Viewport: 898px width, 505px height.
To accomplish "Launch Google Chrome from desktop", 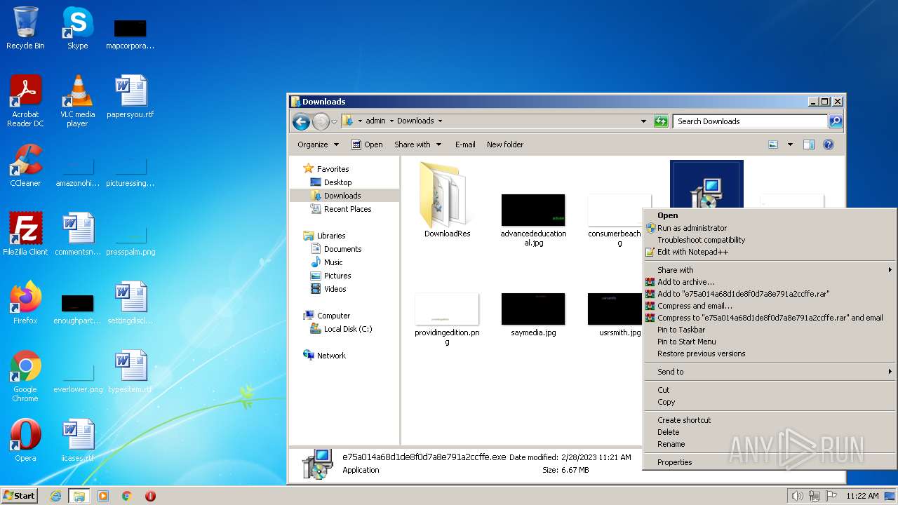I will click(25, 377).
